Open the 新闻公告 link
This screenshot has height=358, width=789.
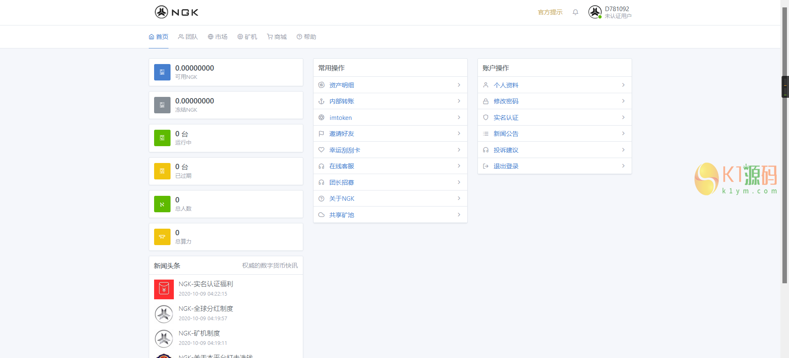point(506,134)
